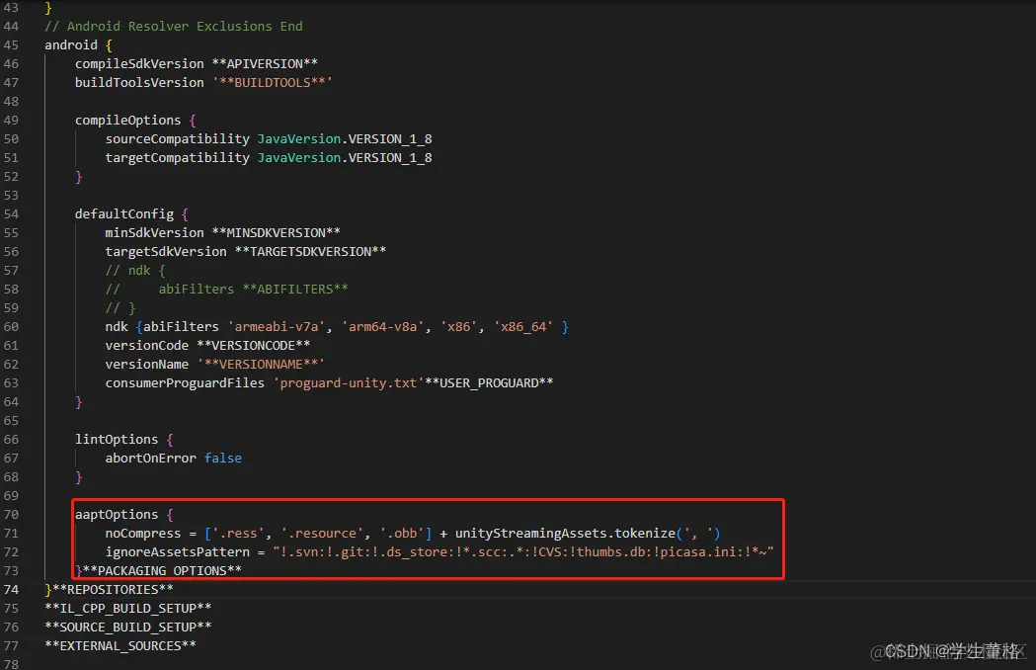Image resolution: width=1036 pixels, height=670 pixels.
Task: Click the **SOURCE_BUILD_SETUP** line
Action: click(128, 627)
